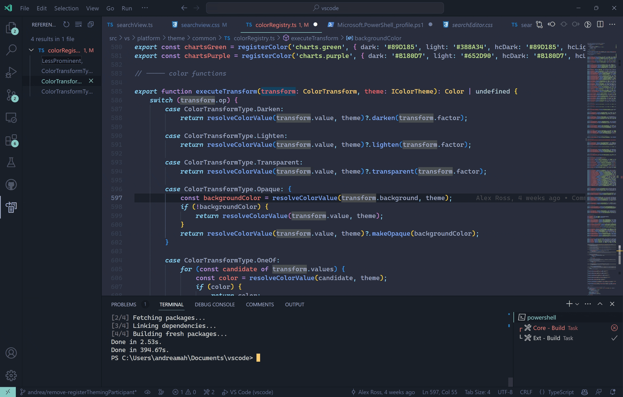Open the Selection menu

click(x=66, y=8)
